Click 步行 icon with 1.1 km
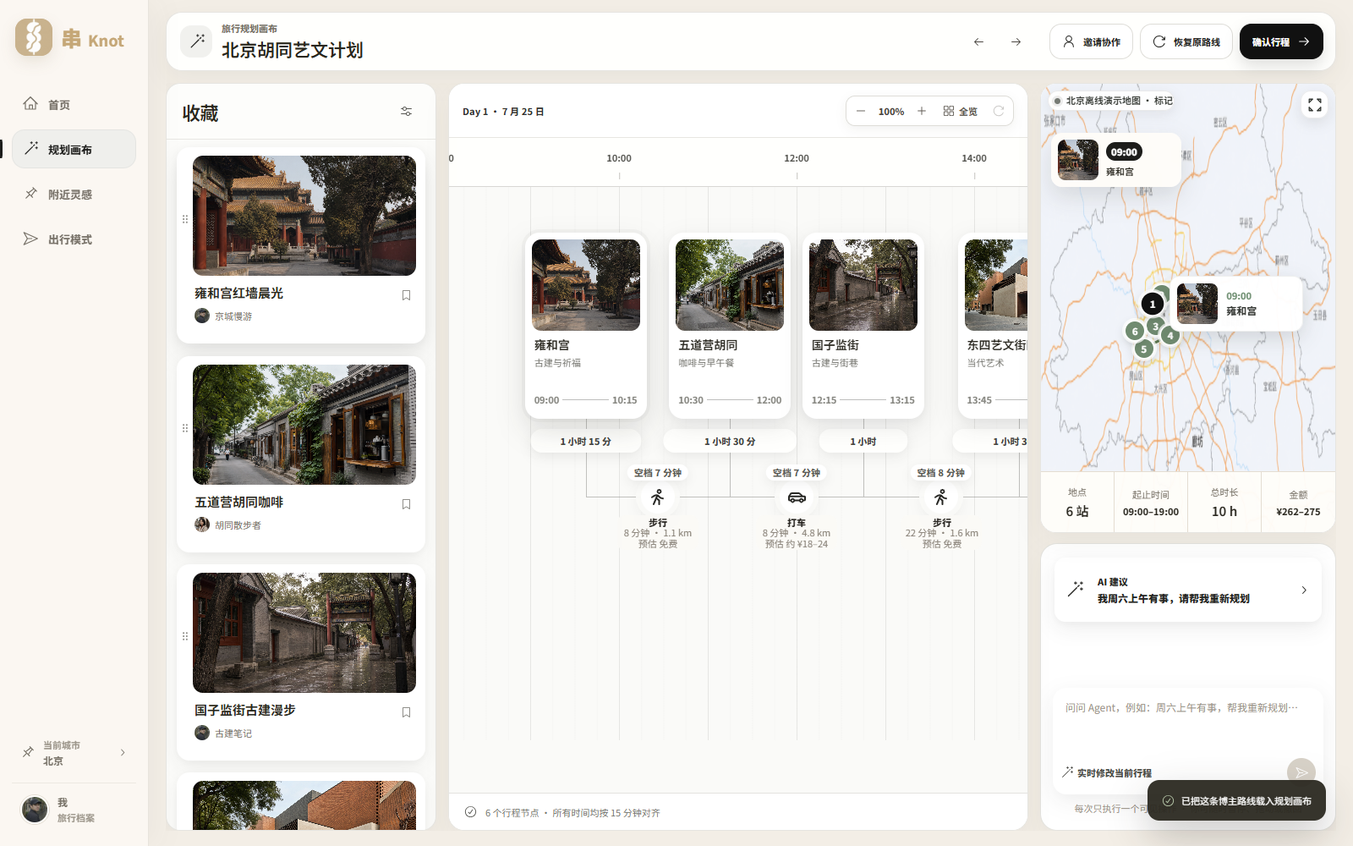This screenshot has width=1353, height=846. [x=658, y=497]
